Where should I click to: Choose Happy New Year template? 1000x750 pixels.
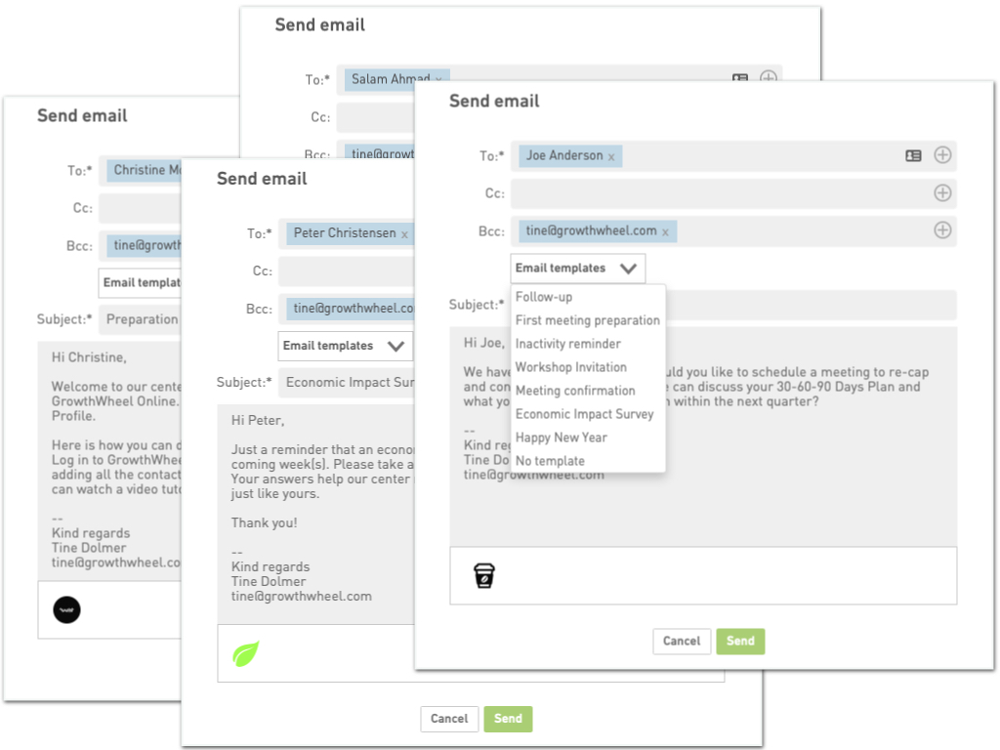click(x=562, y=437)
